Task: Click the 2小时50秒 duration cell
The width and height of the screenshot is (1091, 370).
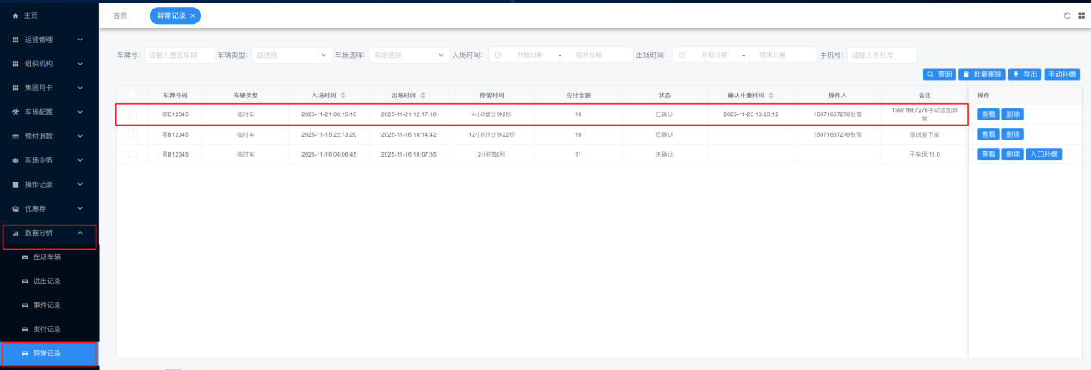Action: coord(492,154)
